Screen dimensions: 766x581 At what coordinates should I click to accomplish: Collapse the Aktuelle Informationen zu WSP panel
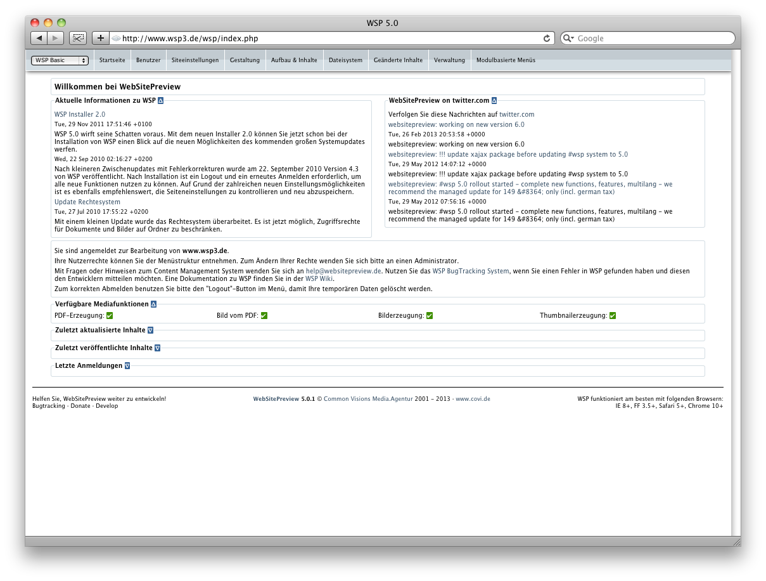tap(161, 100)
